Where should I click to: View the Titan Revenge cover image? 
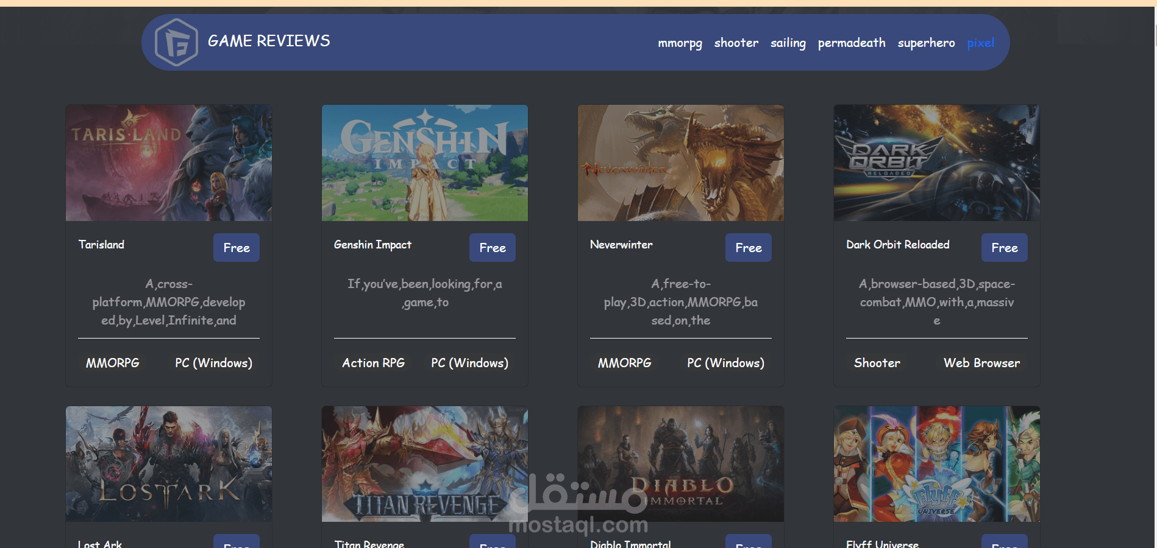425,464
